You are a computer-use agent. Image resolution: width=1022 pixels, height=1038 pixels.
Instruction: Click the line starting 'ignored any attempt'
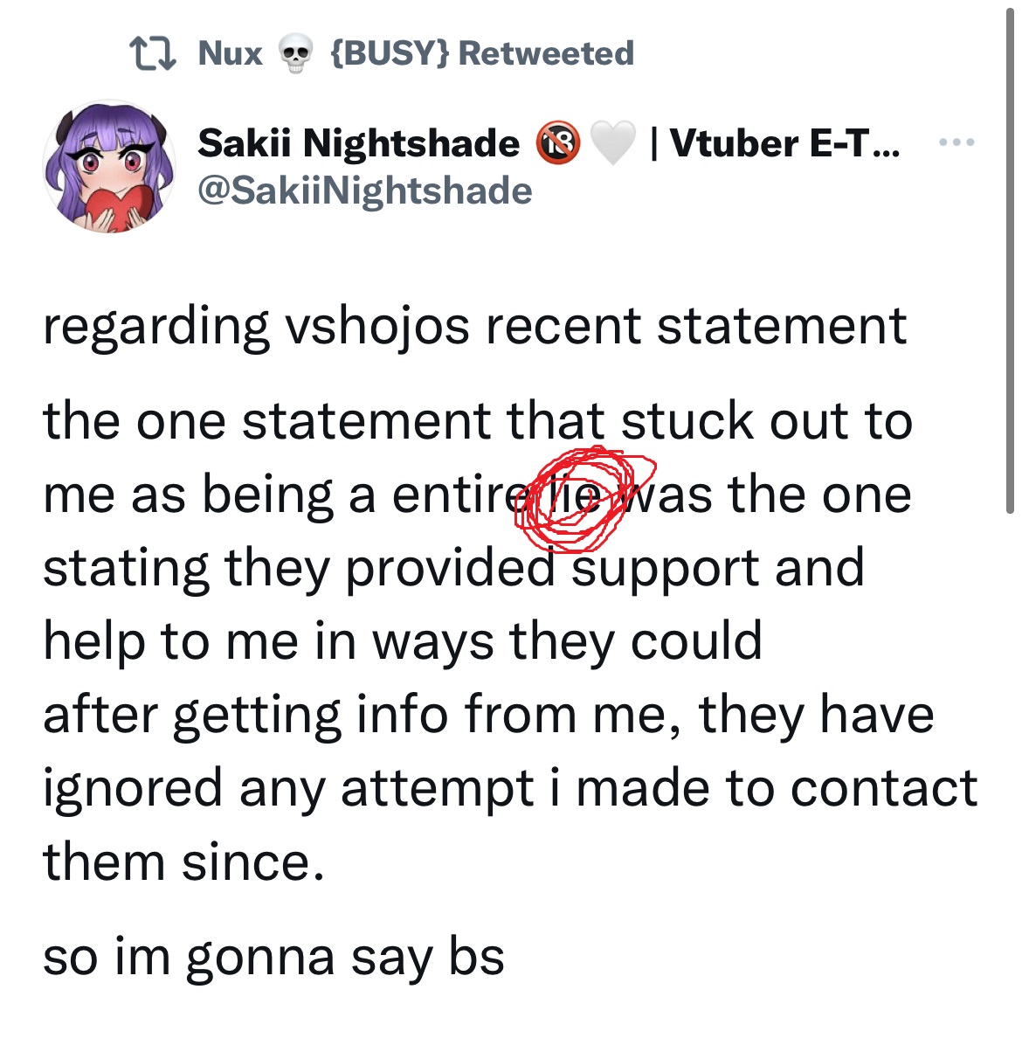(x=509, y=789)
